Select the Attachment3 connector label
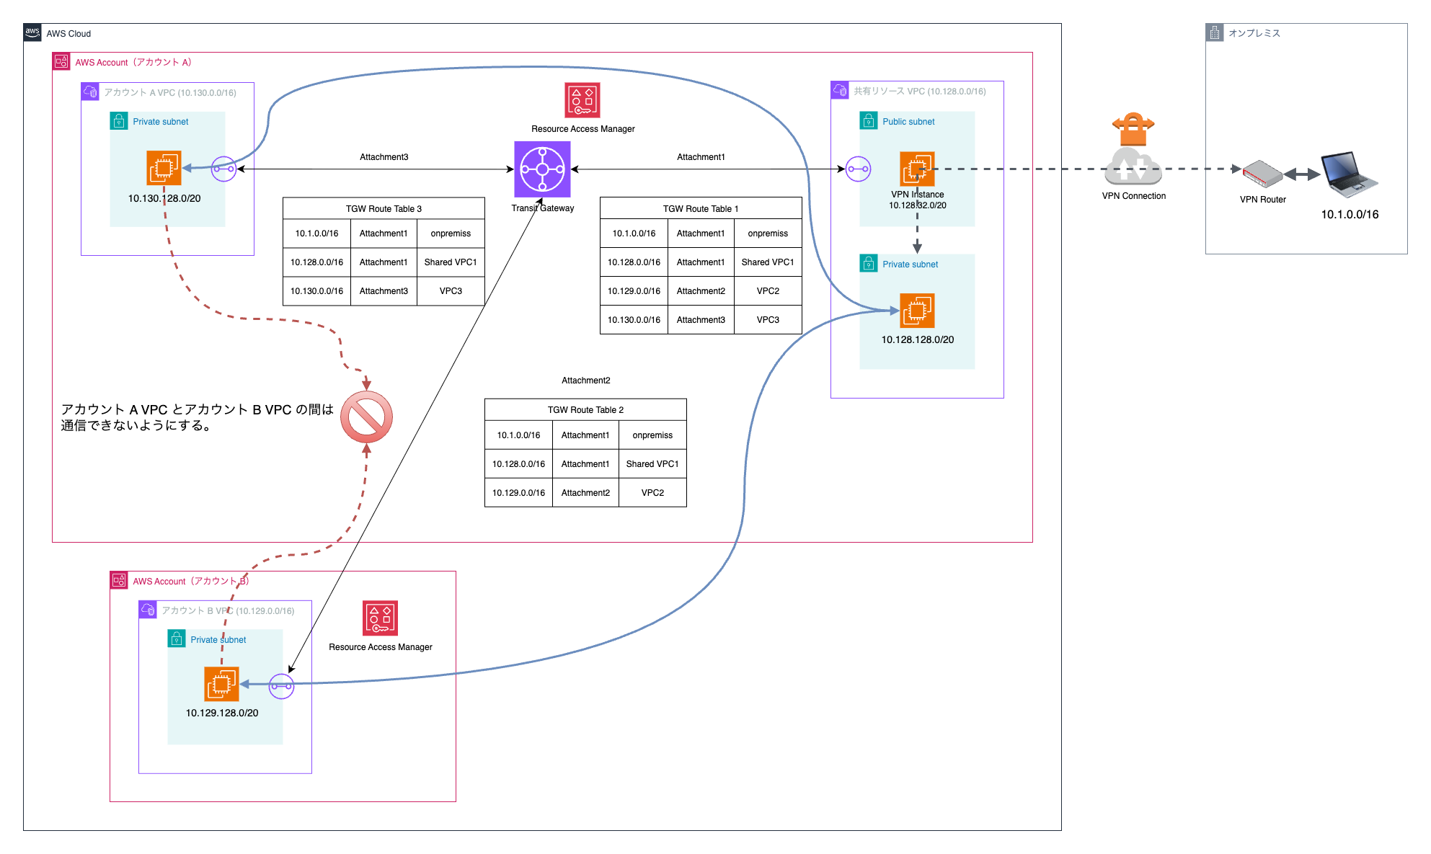The width and height of the screenshot is (1431, 854). [x=384, y=157]
